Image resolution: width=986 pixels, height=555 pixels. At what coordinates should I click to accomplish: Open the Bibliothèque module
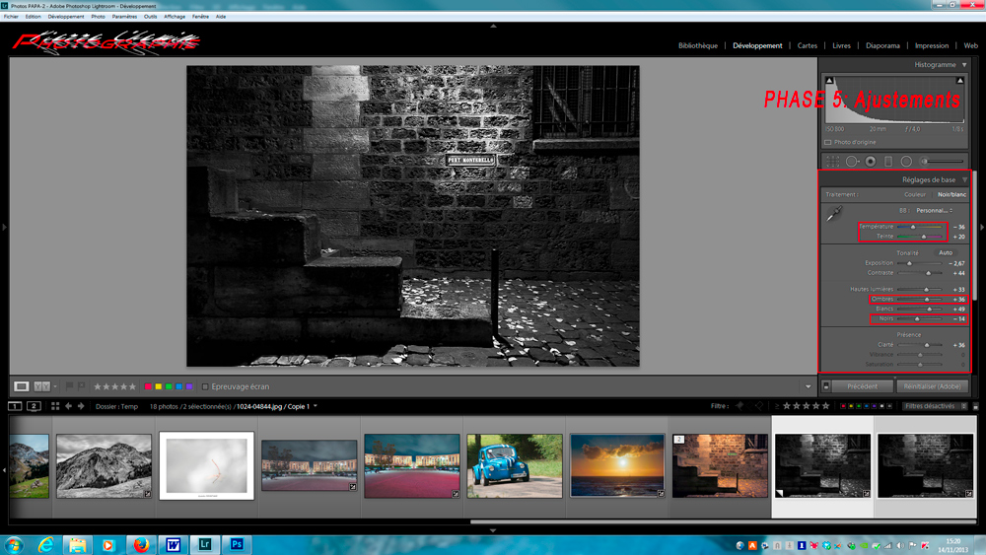click(x=697, y=45)
